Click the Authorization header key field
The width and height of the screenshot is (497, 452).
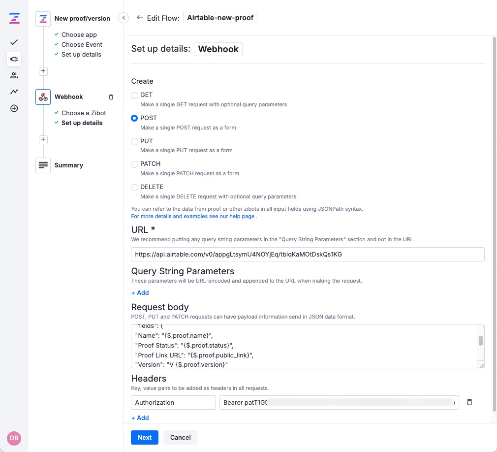(173, 402)
